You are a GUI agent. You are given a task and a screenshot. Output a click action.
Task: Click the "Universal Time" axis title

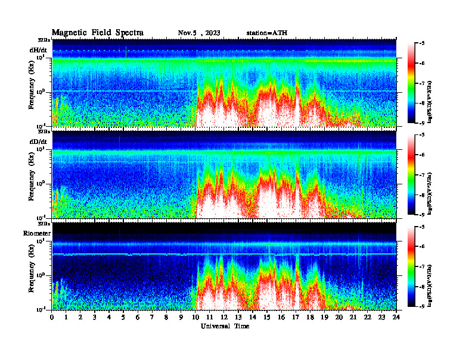point(225,326)
